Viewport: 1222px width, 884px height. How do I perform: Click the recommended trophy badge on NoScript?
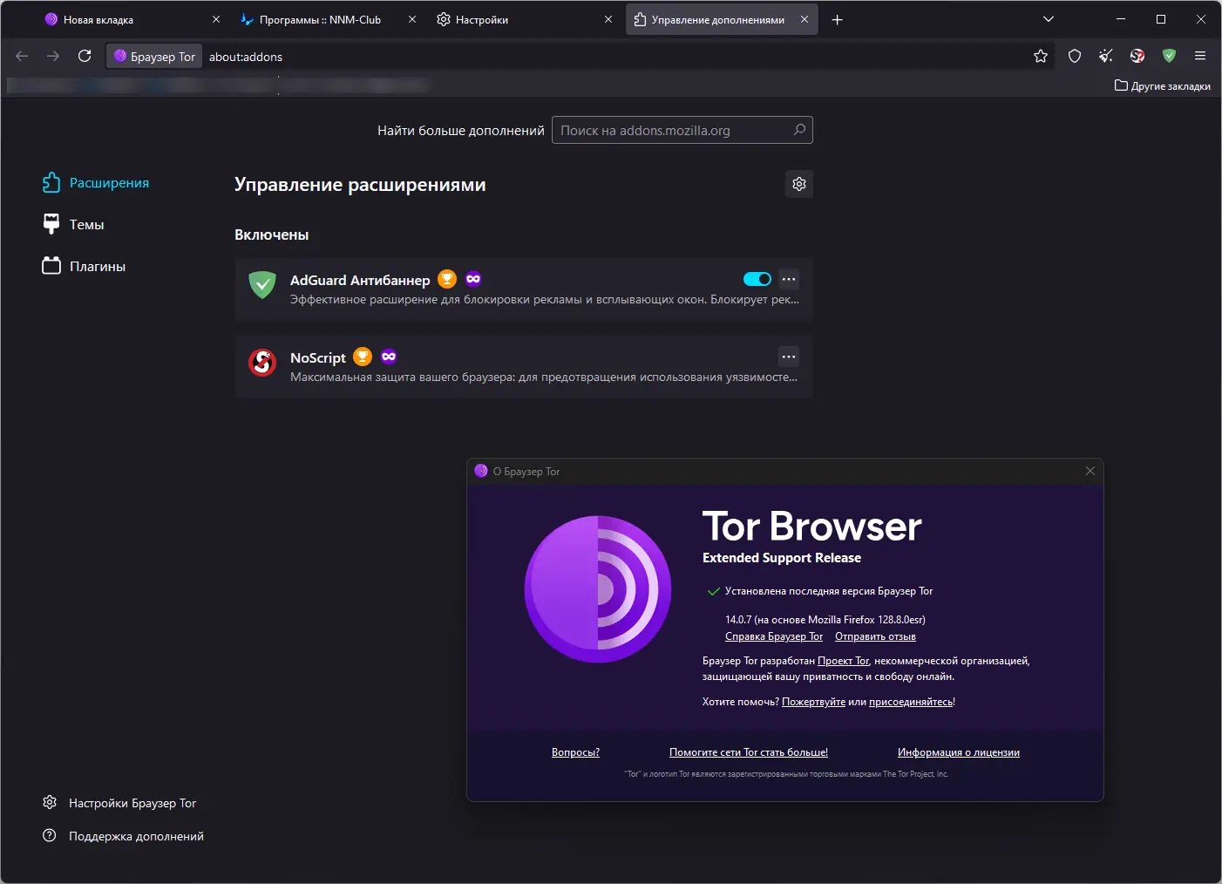point(363,357)
